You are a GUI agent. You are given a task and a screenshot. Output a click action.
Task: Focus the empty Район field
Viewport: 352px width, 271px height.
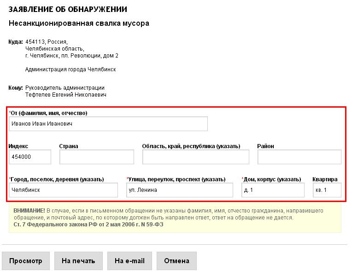click(x=299, y=157)
